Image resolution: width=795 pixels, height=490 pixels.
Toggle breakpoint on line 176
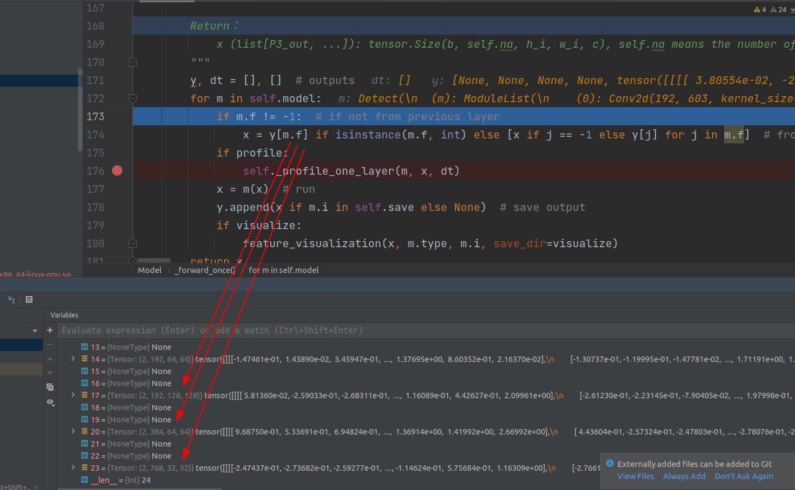117,171
